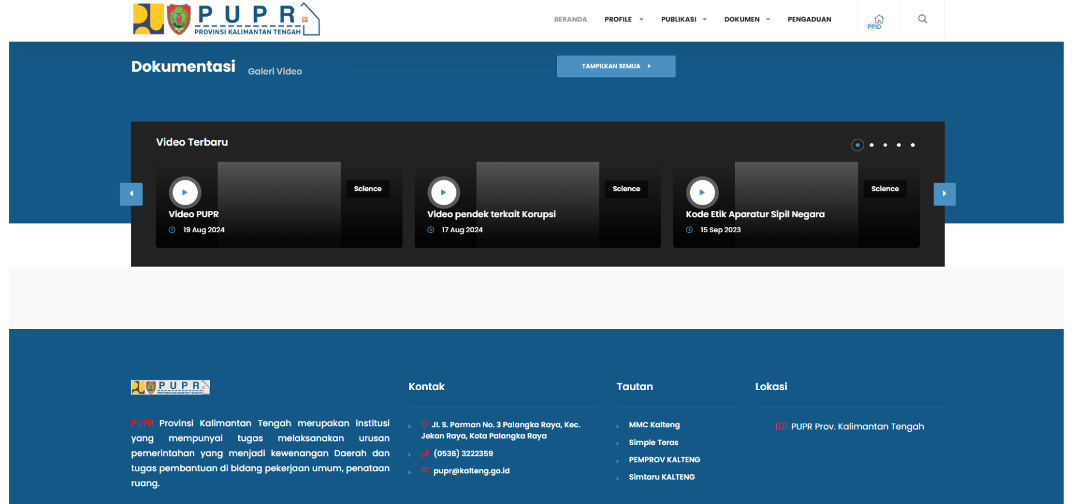
Task: Select the first carousel pagination dot
Action: [x=857, y=145]
